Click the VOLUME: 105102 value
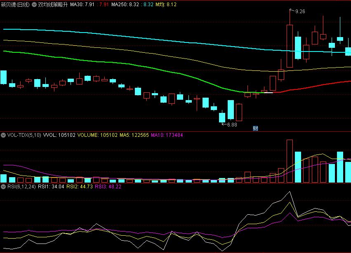 click(x=97, y=135)
